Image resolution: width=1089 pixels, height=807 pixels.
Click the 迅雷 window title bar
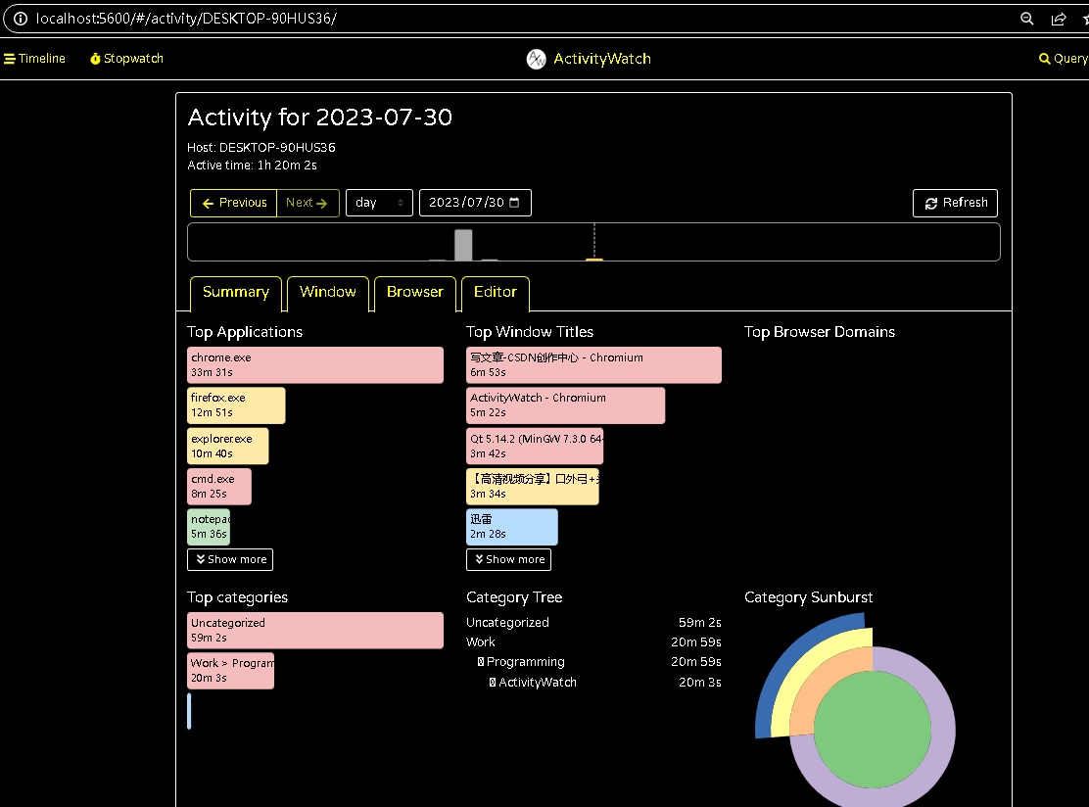(512, 527)
